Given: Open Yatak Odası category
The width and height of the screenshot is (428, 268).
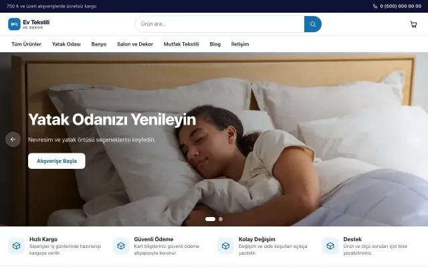Looking at the screenshot, I should pyautogui.click(x=66, y=44).
